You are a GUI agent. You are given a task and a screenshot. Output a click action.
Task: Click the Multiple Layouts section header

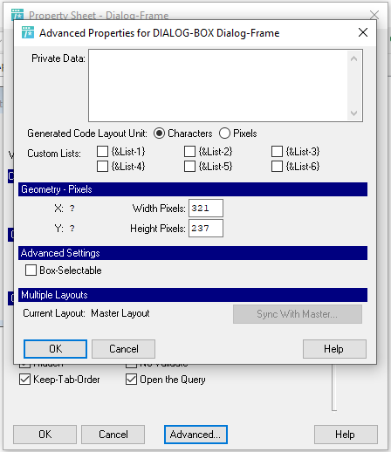(x=193, y=295)
